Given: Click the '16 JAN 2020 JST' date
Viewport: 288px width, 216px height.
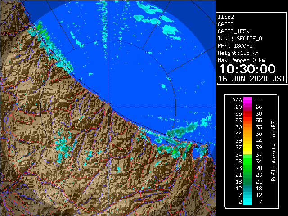Looking at the screenshot, I should pyautogui.click(x=252, y=79).
